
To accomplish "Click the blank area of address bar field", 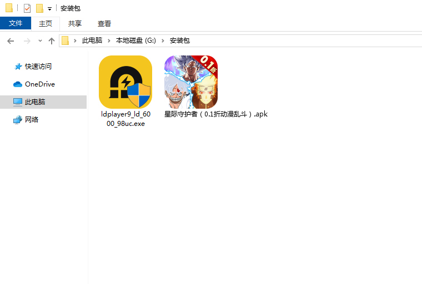I will [x=306, y=40].
